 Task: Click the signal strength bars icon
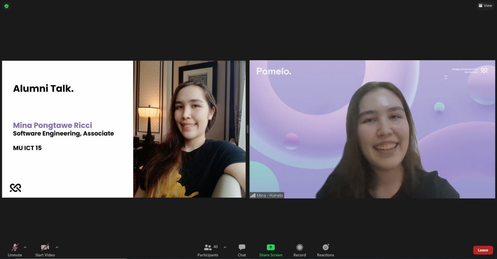(x=253, y=195)
